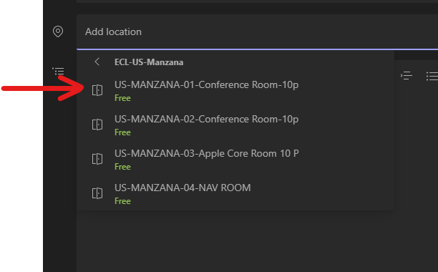
Task: Focus the Add location field
Action: tap(257, 31)
